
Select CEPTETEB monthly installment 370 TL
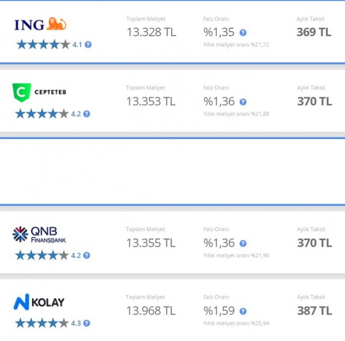tap(314, 101)
